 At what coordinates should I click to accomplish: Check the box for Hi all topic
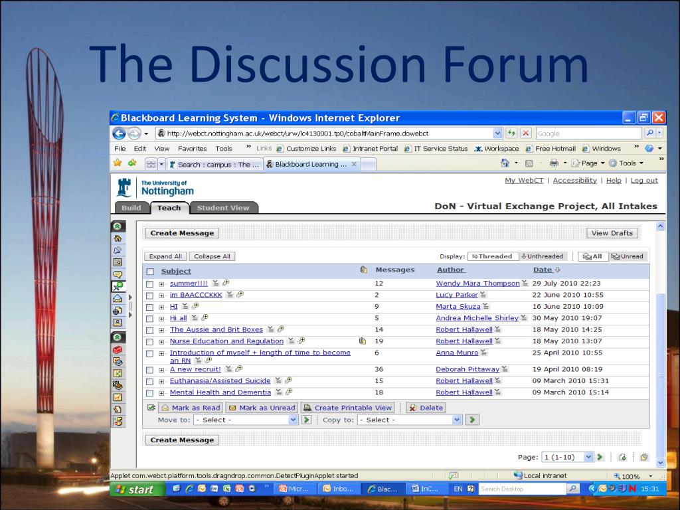(x=149, y=319)
